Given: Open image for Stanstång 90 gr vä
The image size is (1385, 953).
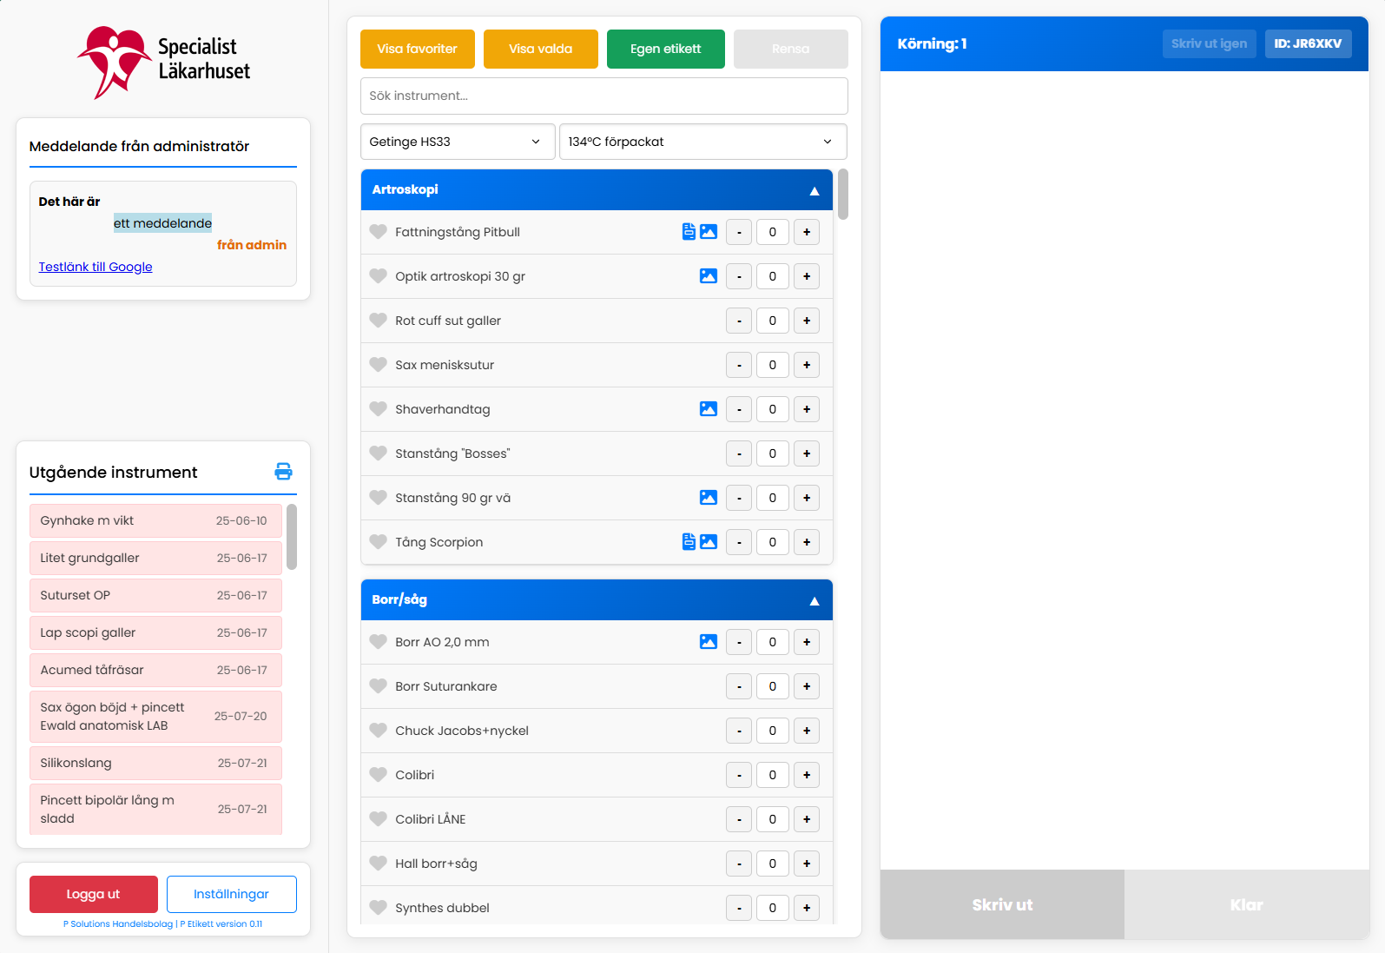Looking at the screenshot, I should (709, 498).
